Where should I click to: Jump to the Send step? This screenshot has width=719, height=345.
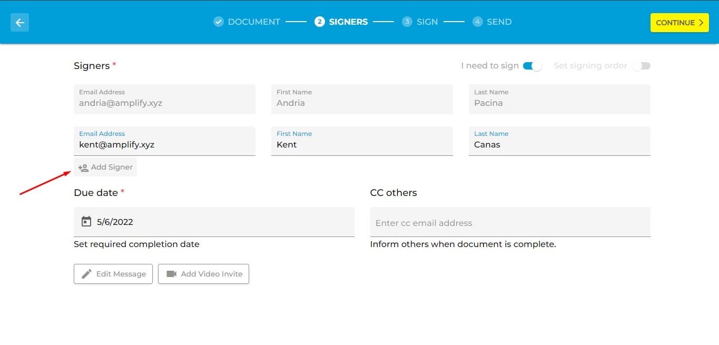pos(492,22)
